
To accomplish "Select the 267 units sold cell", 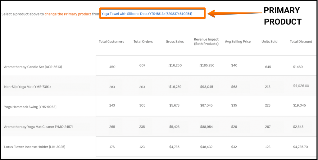I will (268, 126).
